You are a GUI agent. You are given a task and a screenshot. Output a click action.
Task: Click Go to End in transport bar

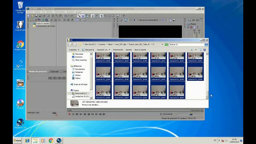pyautogui.click(x=96, y=114)
